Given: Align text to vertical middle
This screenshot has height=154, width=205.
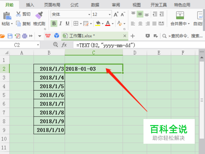Looking at the screenshot, I should click(x=140, y=14).
